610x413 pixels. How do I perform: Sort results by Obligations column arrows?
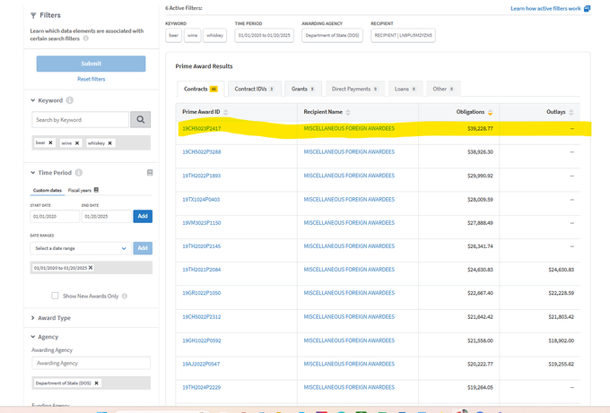(x=490, y=112)
